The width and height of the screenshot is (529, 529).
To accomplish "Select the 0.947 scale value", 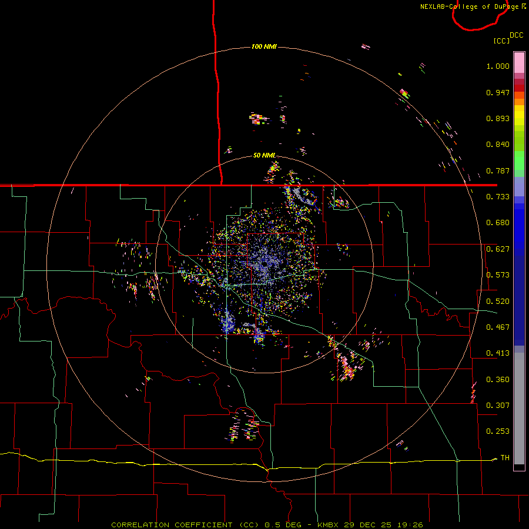I will tap(498, 92).
